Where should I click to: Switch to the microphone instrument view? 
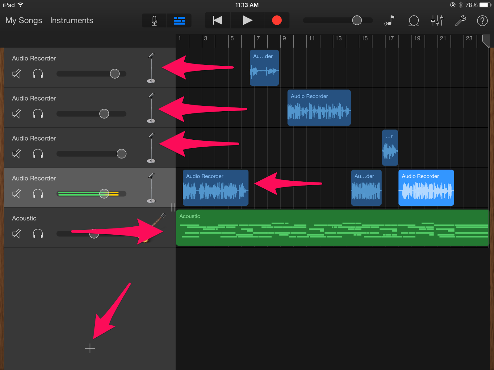(154, 20)
